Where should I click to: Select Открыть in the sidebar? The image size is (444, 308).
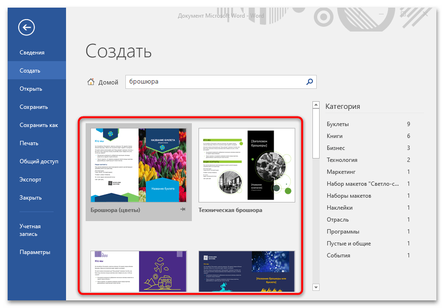tap(31, 89)
